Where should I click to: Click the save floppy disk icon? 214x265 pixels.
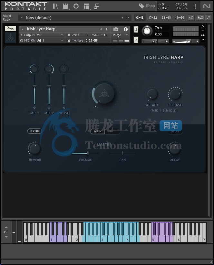click(x=66, y=6)
